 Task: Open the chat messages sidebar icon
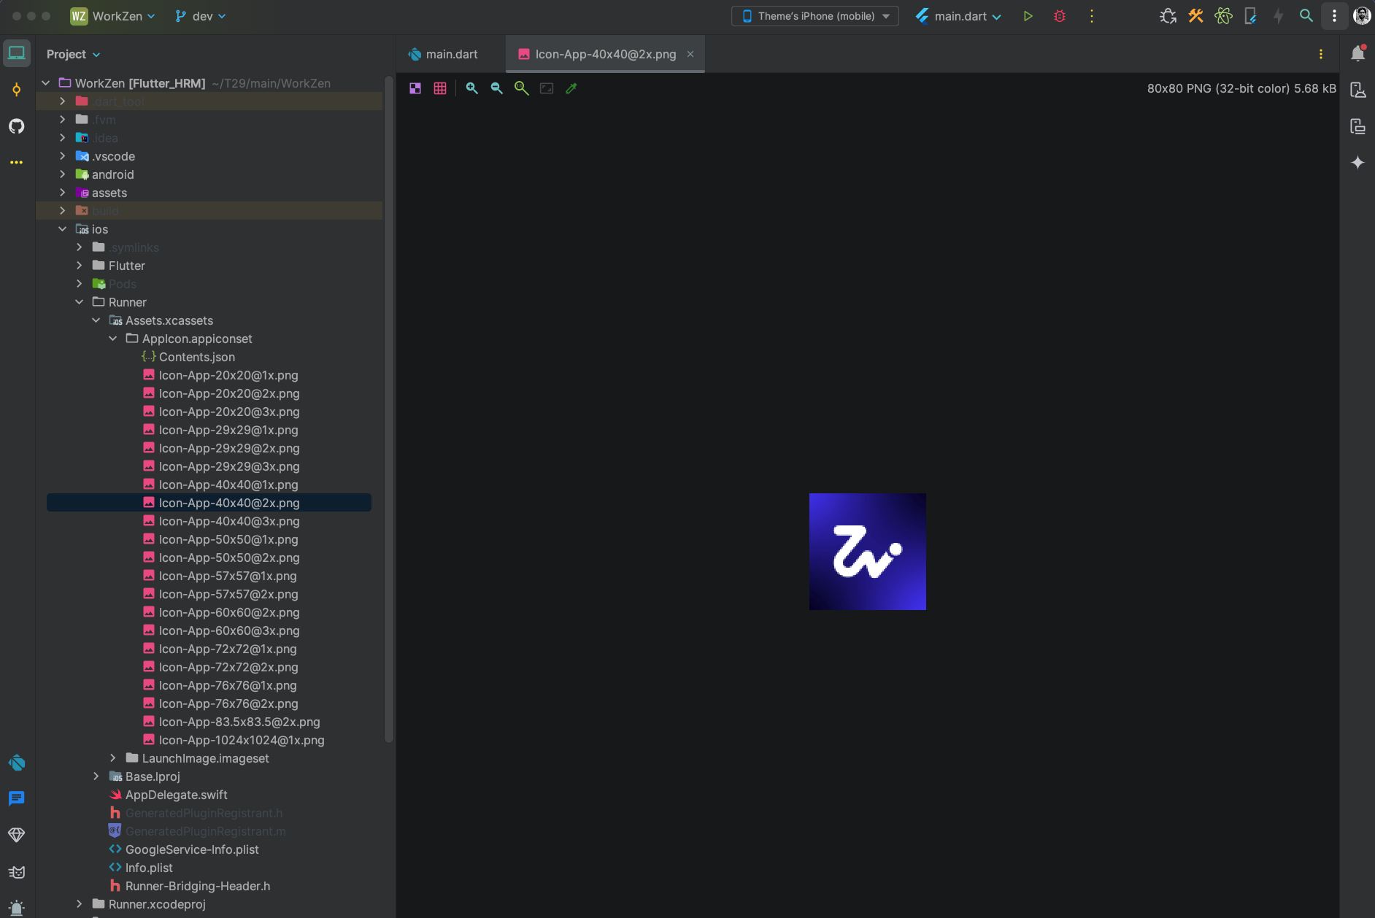[17, 798]
